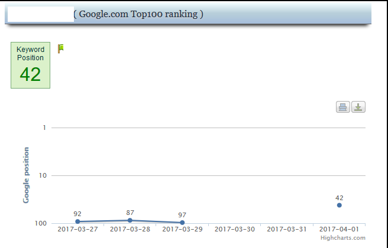Select the data point labeled 97

point(182,223)
